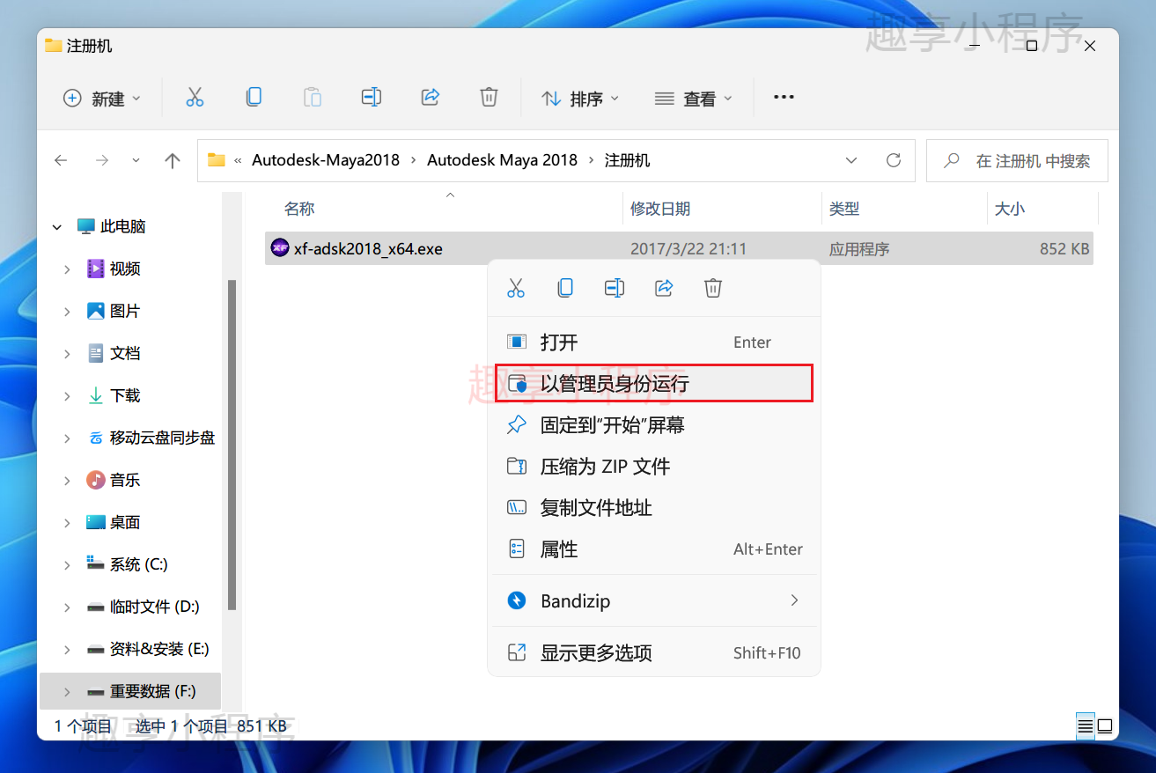Click the 2017/3/22 21:11 date cell

688,249
